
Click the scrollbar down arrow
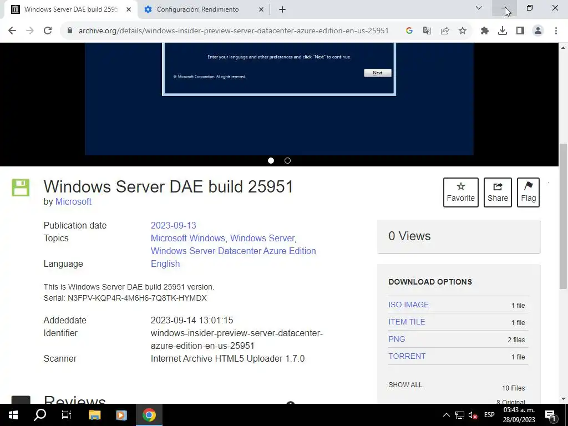(564, 399)
